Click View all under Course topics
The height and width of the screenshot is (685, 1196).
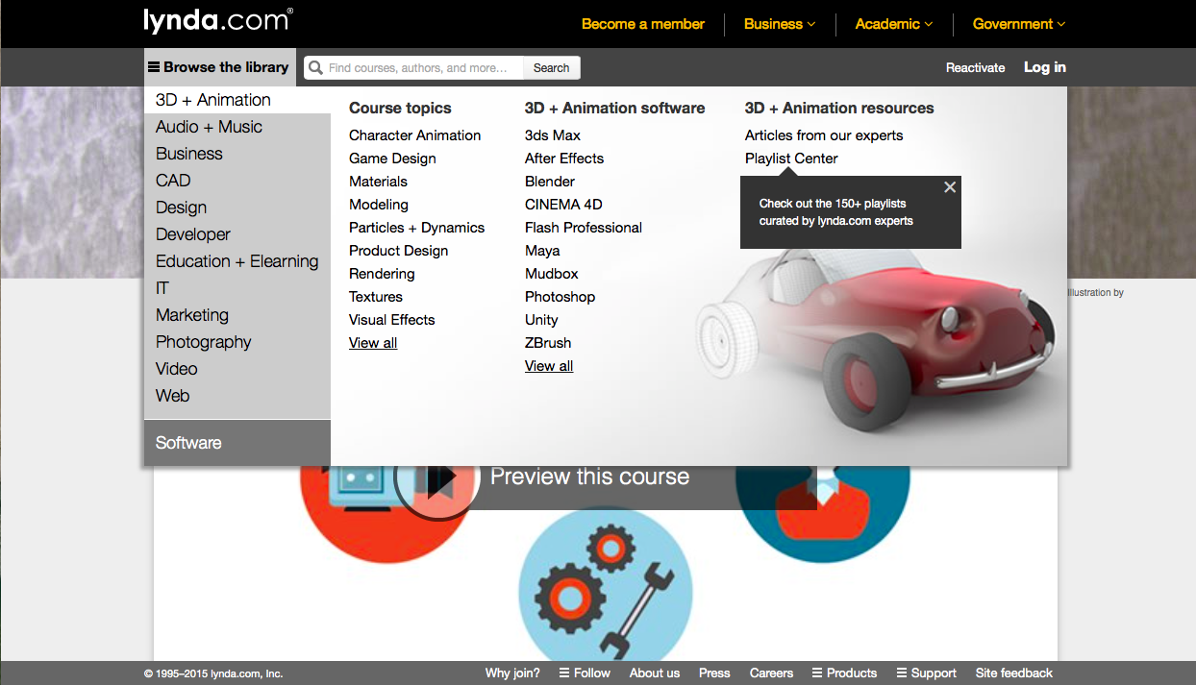pyautogui.click(x=373, y=343)
